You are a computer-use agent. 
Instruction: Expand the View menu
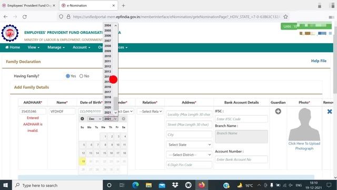point(34,47)
